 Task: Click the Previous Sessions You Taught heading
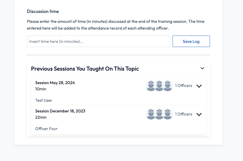(x=85, y=69)
